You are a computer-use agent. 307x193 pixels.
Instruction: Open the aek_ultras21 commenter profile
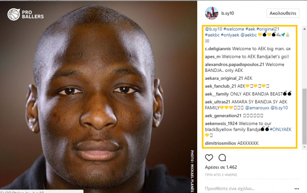coord(218,102)
